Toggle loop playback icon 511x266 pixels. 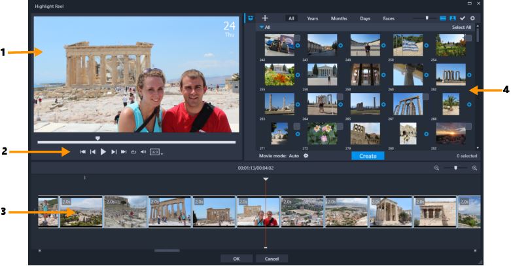click(133, 152)
